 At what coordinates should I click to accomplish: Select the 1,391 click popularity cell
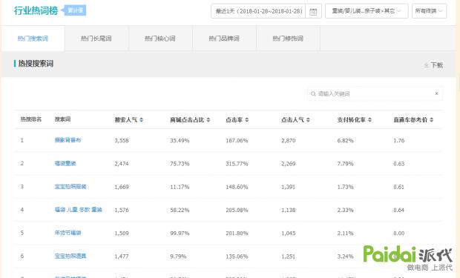(x=289, y=187)
